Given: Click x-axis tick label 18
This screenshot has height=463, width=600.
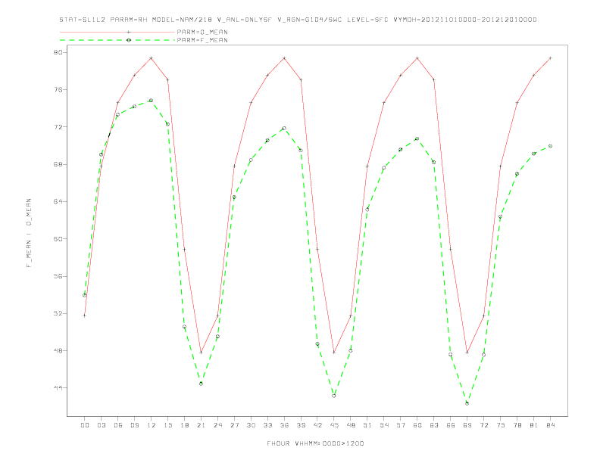Looking at the screenshot, I should point(184,425).
